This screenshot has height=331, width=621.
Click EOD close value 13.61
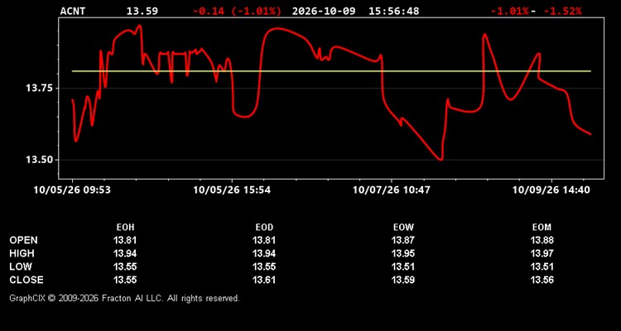coord(264,280)
